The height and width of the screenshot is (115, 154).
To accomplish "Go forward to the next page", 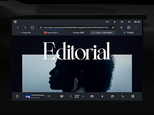I will point(25,27).
